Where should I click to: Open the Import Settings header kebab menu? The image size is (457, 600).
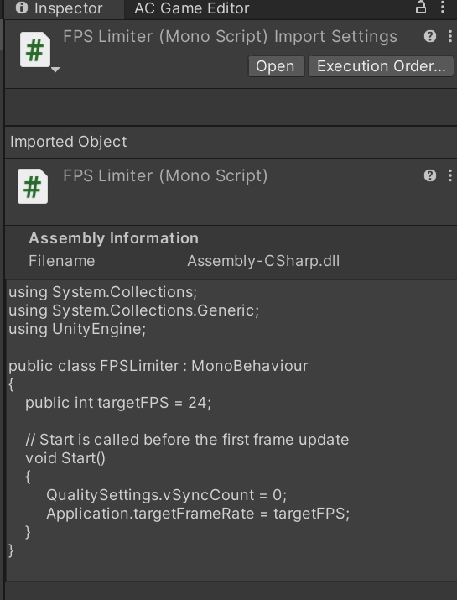point(450,36)
